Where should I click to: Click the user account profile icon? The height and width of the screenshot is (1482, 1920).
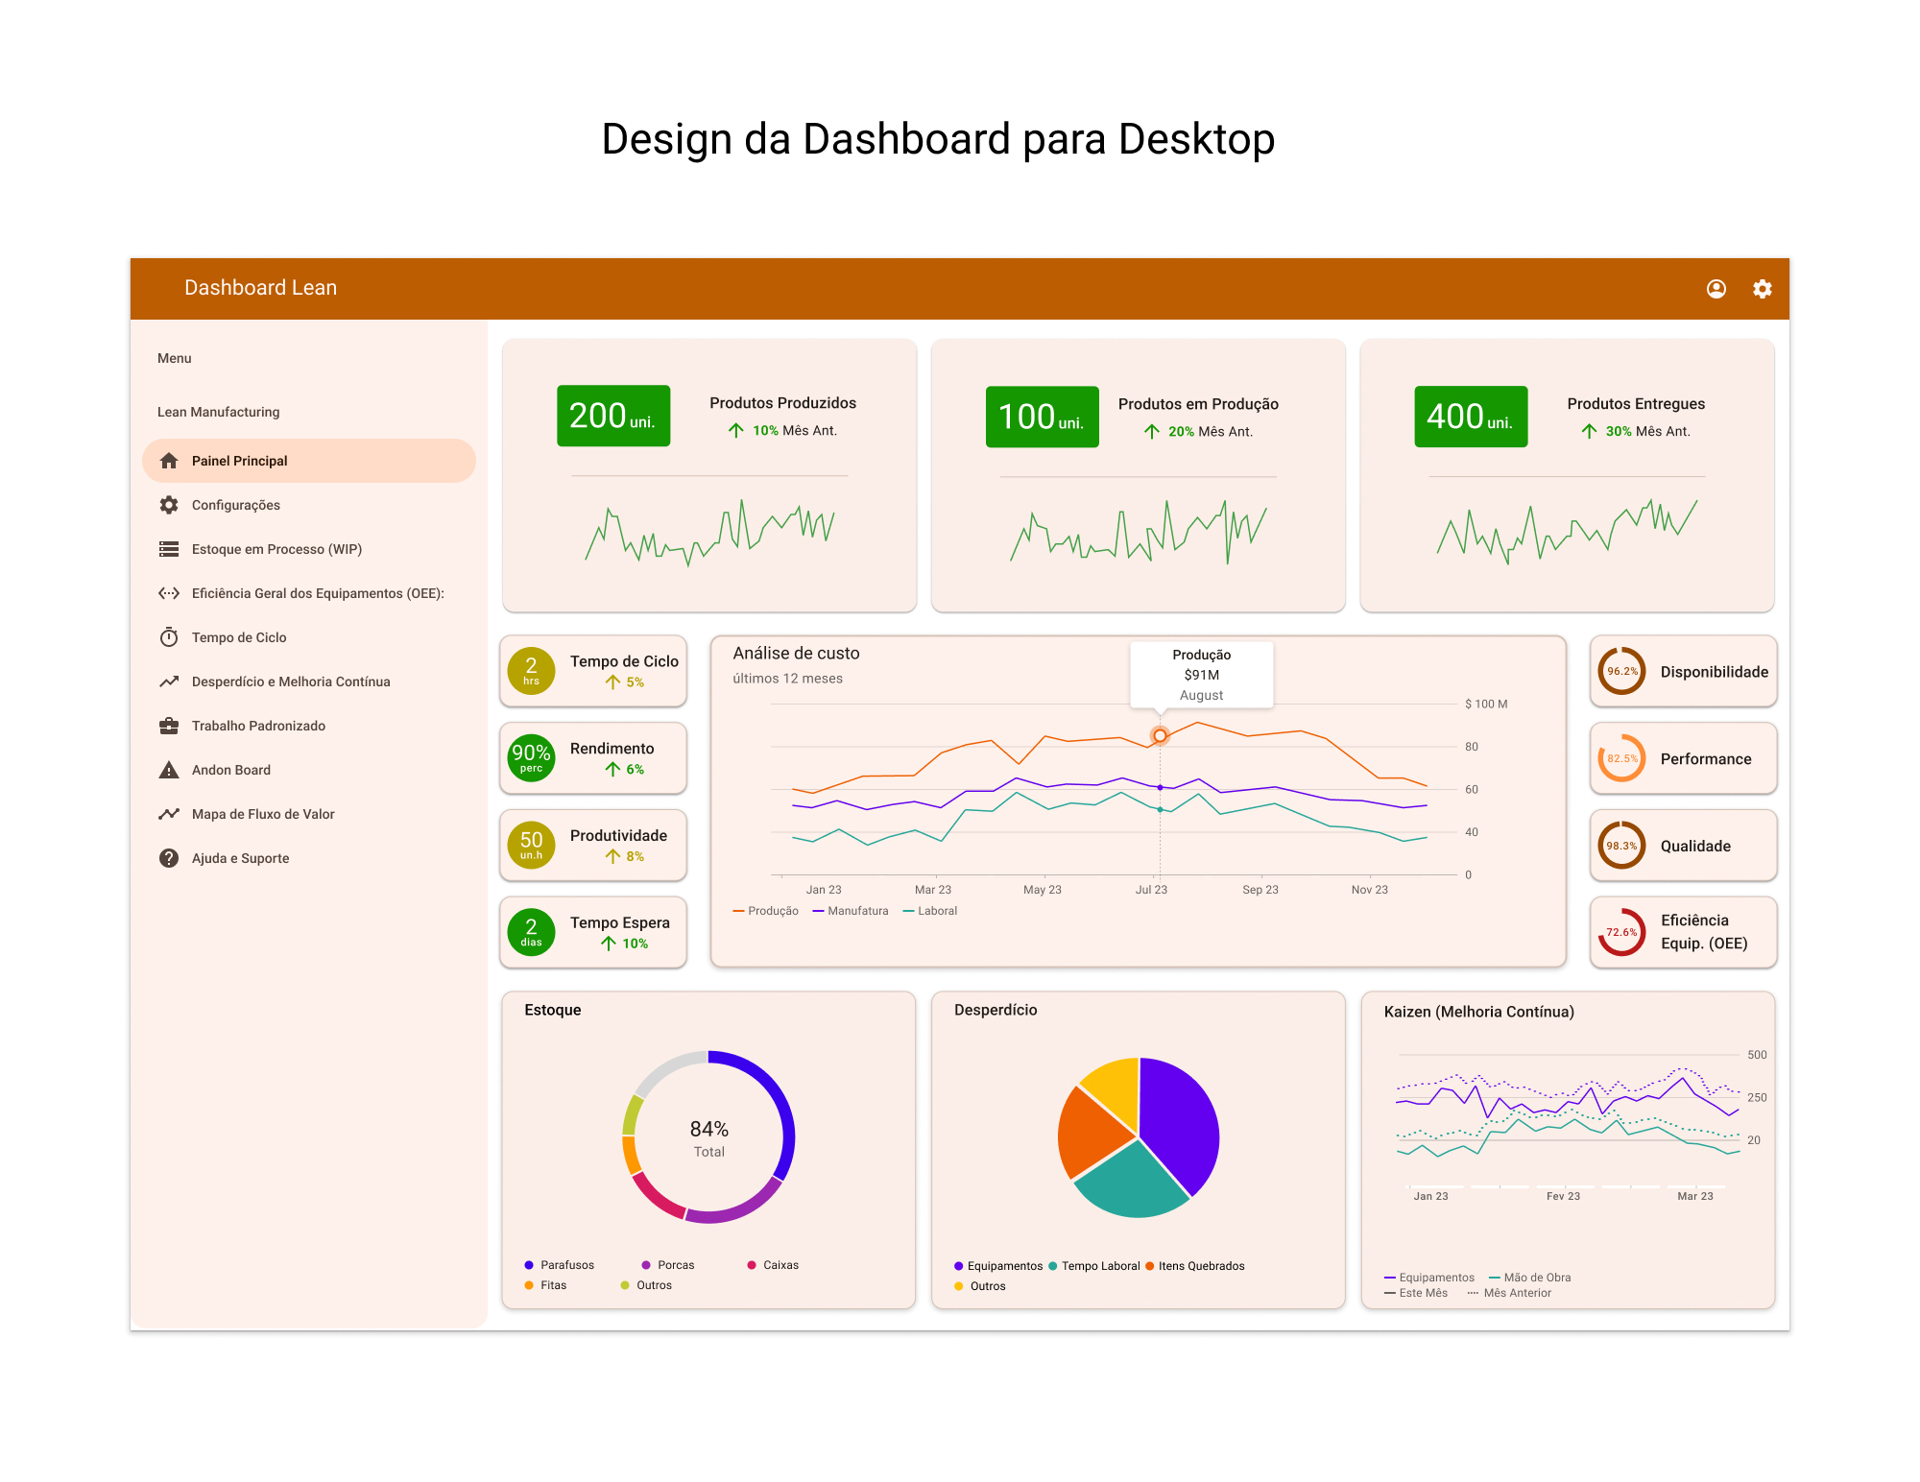click(1716, 289)
